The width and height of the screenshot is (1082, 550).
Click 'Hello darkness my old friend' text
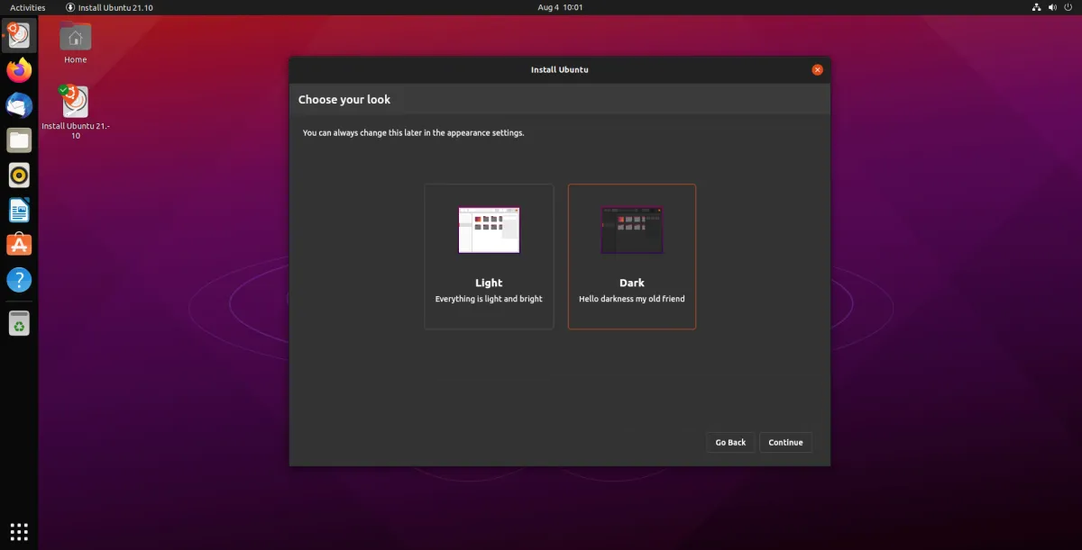pyautogui.click(x=632, y=299)
